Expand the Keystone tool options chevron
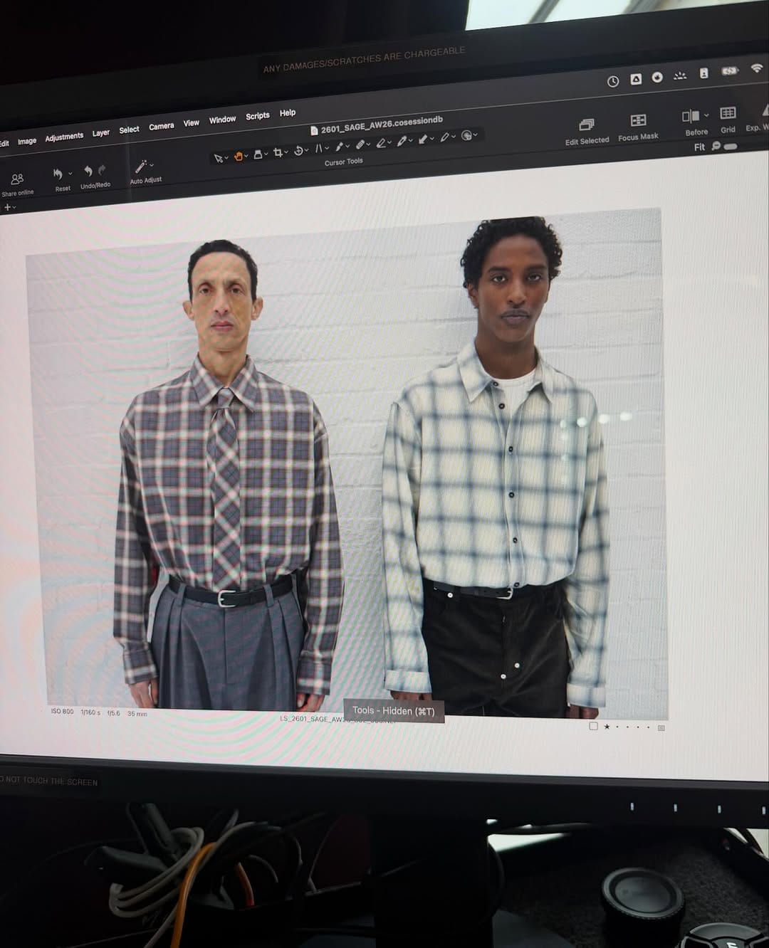Image resolution: width=769 pixels, height=948 pixels. tap(327, 148)
